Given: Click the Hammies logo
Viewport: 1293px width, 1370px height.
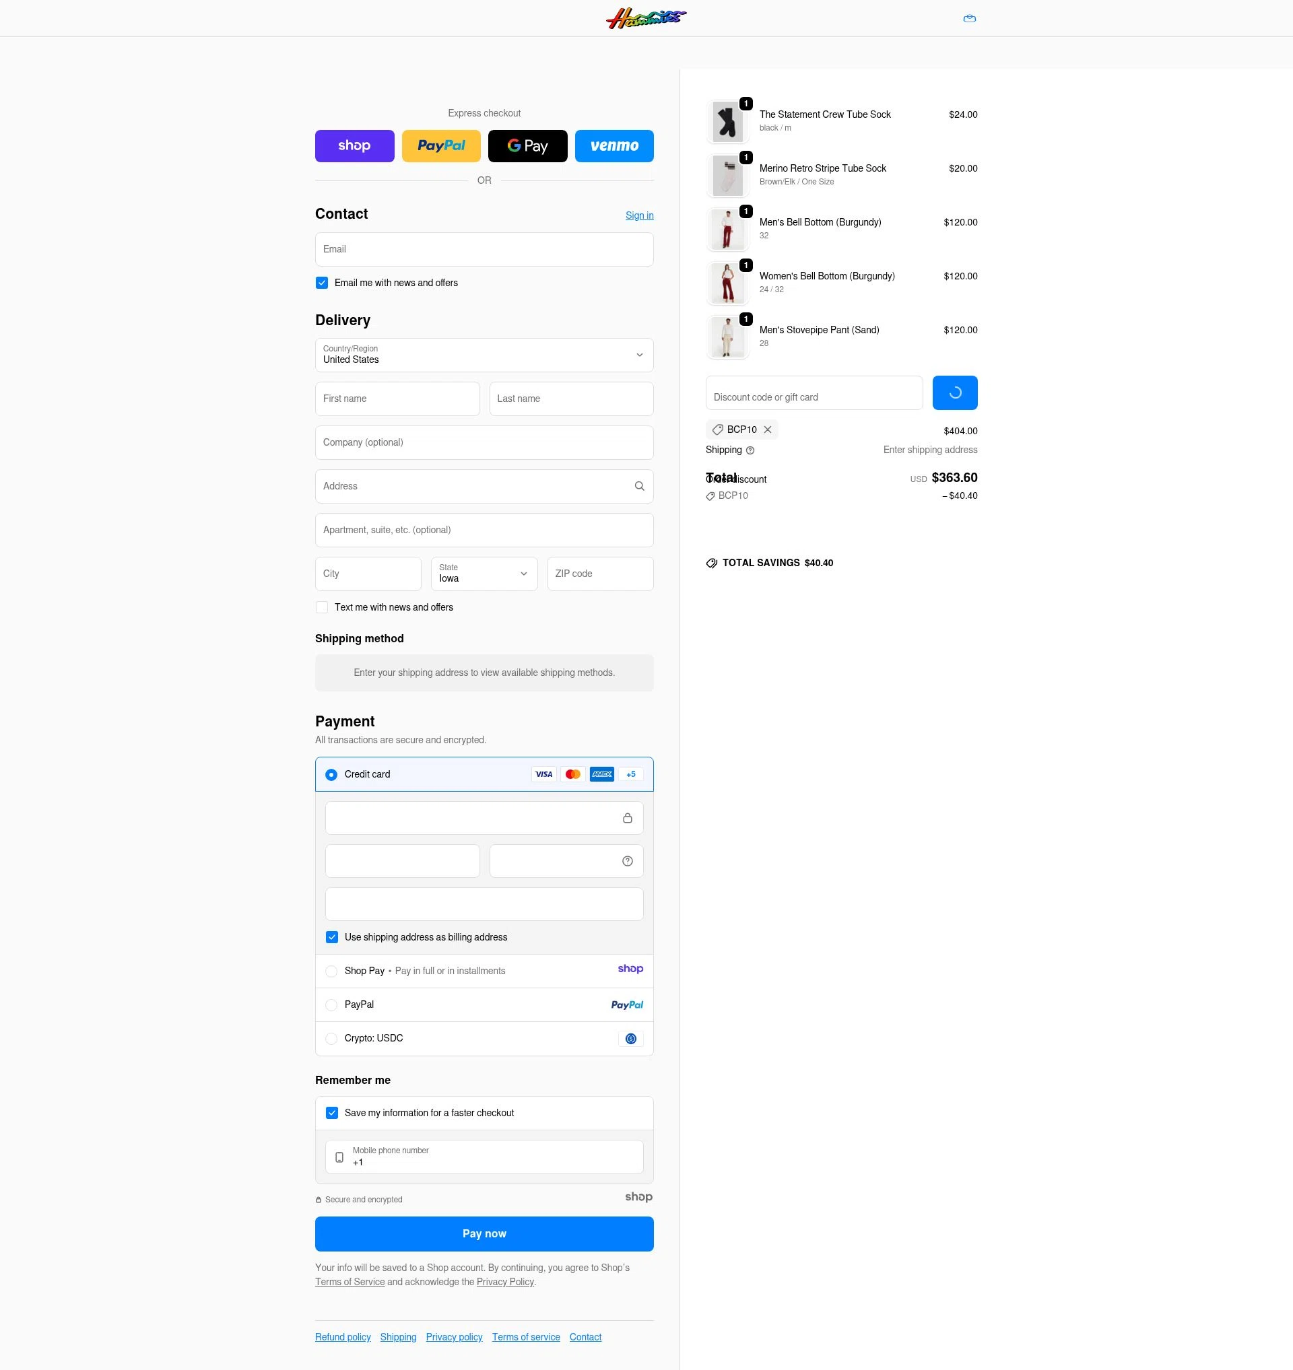Looking at the screenshot, I should [x=646, y=18].
